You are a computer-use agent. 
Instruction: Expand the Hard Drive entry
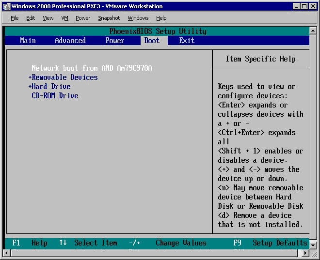click(x=49, y=87)
